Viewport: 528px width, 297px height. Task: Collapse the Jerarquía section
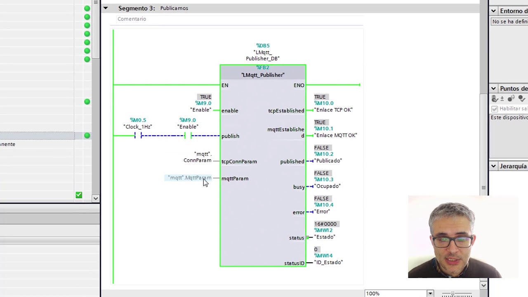[493, 166]
